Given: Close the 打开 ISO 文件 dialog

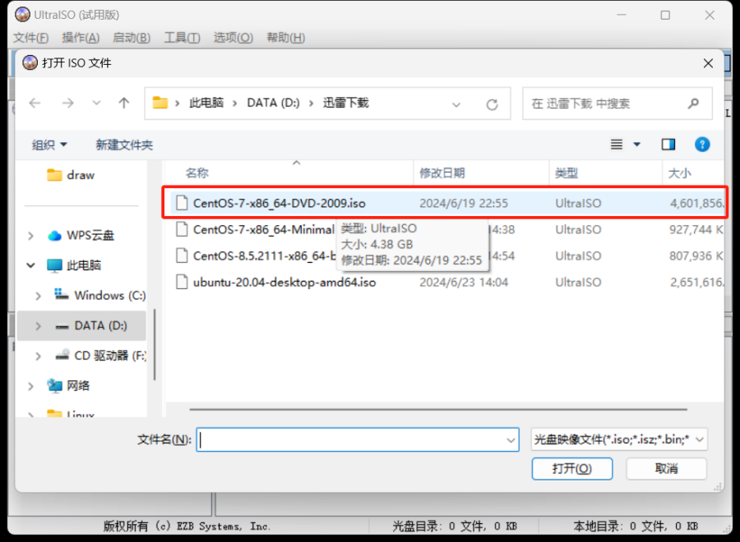Looking at the screenshot, I should click(x=708, y=63).
